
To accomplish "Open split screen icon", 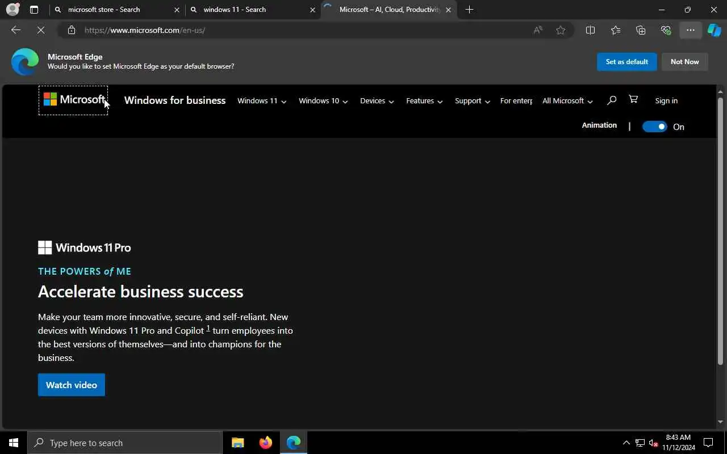I will point(590,30).
